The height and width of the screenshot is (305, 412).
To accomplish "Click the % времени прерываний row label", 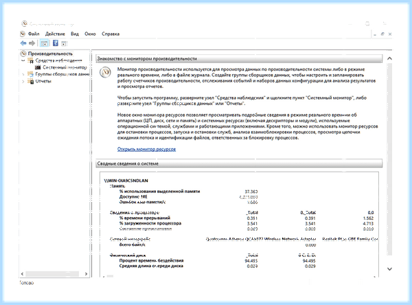I will [145, 218].
